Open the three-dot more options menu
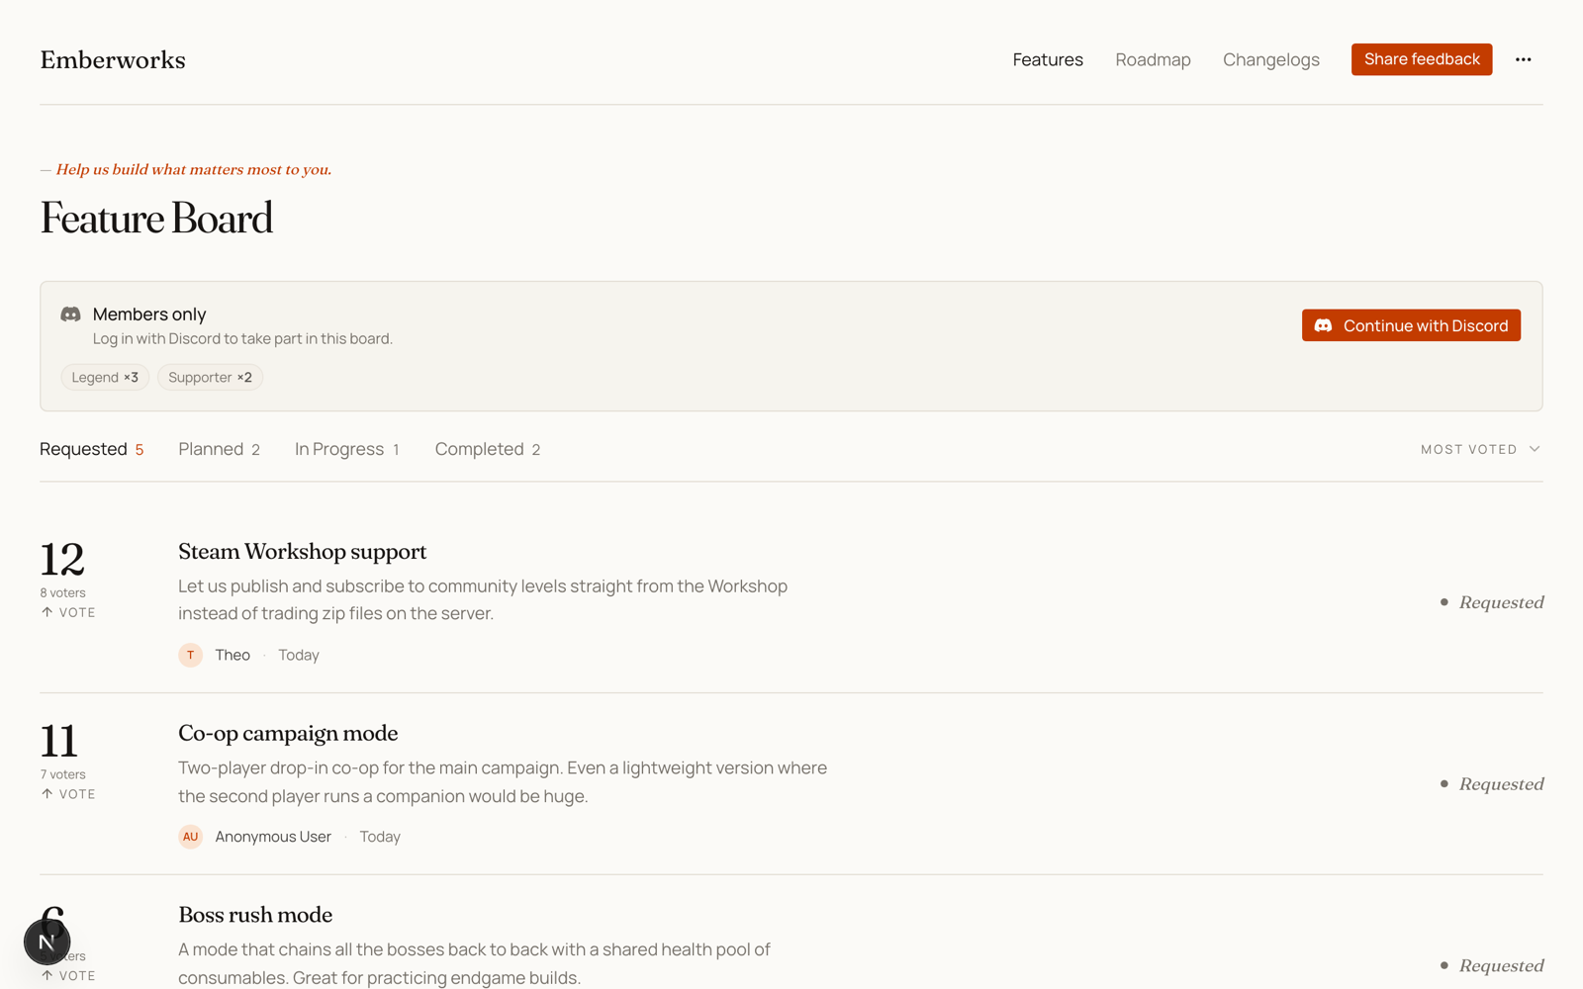This screenshot has width=1583, height=989. point(1523,59)
